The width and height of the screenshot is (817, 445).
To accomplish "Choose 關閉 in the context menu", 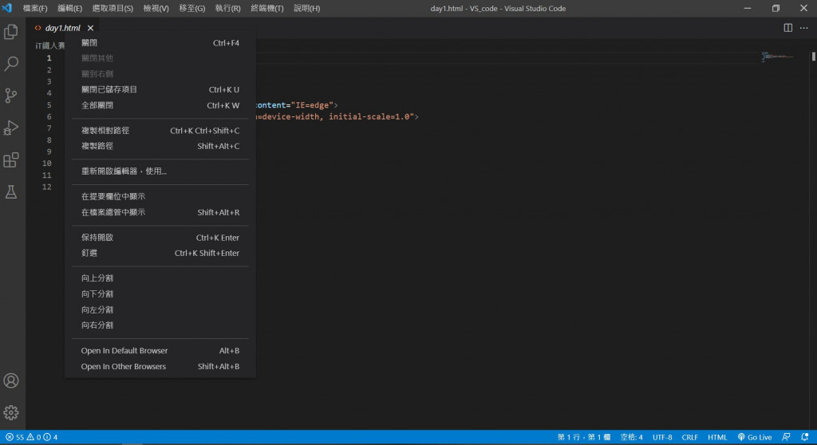I will tap(160, 43).
